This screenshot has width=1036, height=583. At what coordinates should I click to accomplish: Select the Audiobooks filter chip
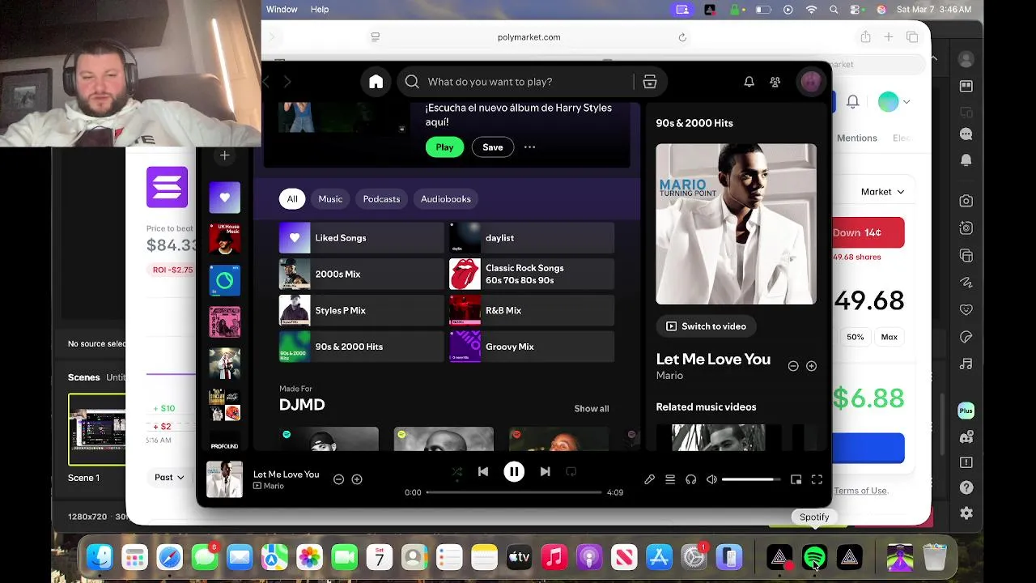point(445,199)
